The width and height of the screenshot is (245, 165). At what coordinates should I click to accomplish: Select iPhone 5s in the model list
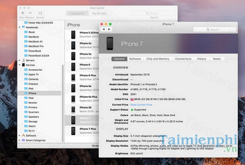click(x=82, y=56)
